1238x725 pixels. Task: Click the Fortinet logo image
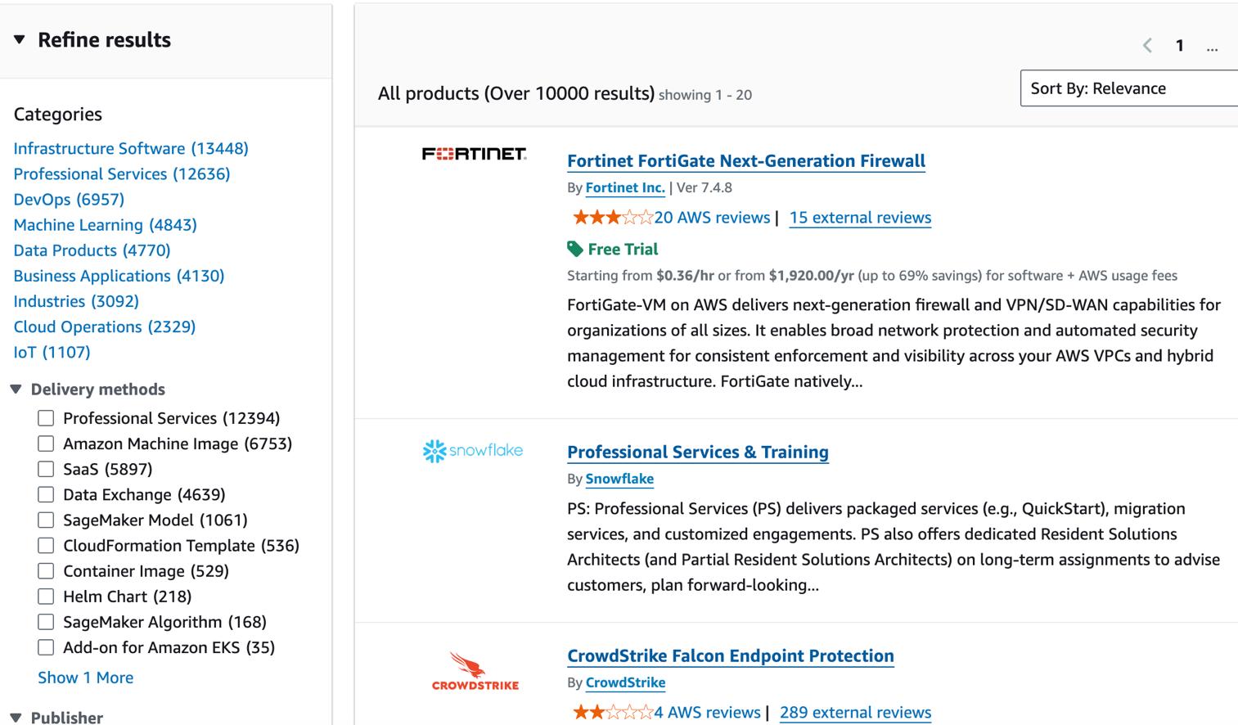(474, 154)
